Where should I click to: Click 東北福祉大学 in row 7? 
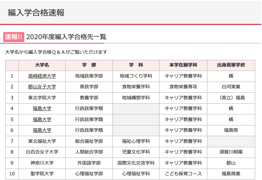[x=42, y=141]
